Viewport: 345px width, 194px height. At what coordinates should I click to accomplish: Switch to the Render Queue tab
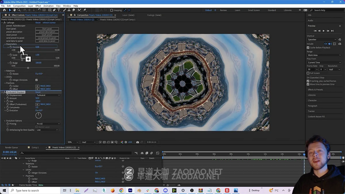11,147
